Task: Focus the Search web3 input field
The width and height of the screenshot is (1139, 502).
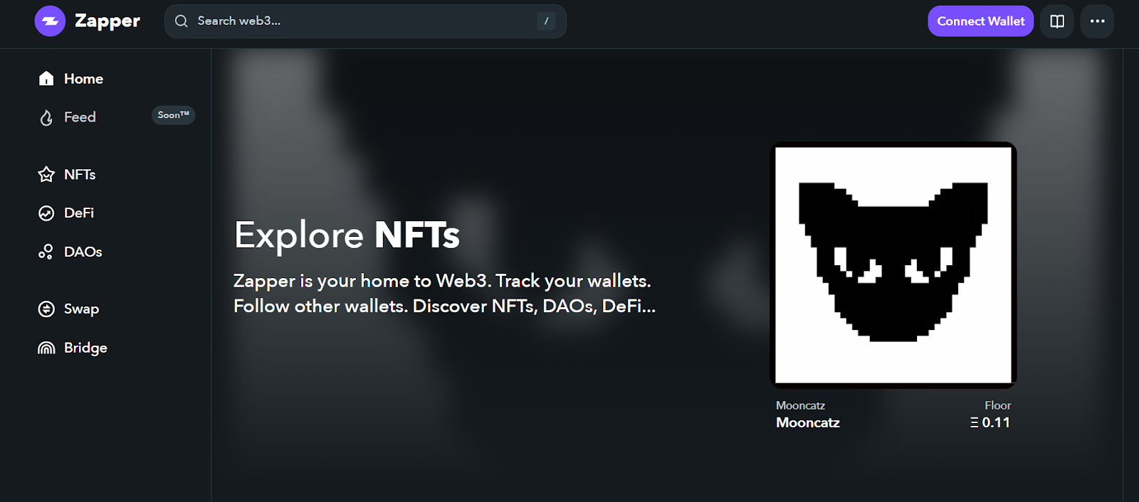Action: (x=365, y=21)
